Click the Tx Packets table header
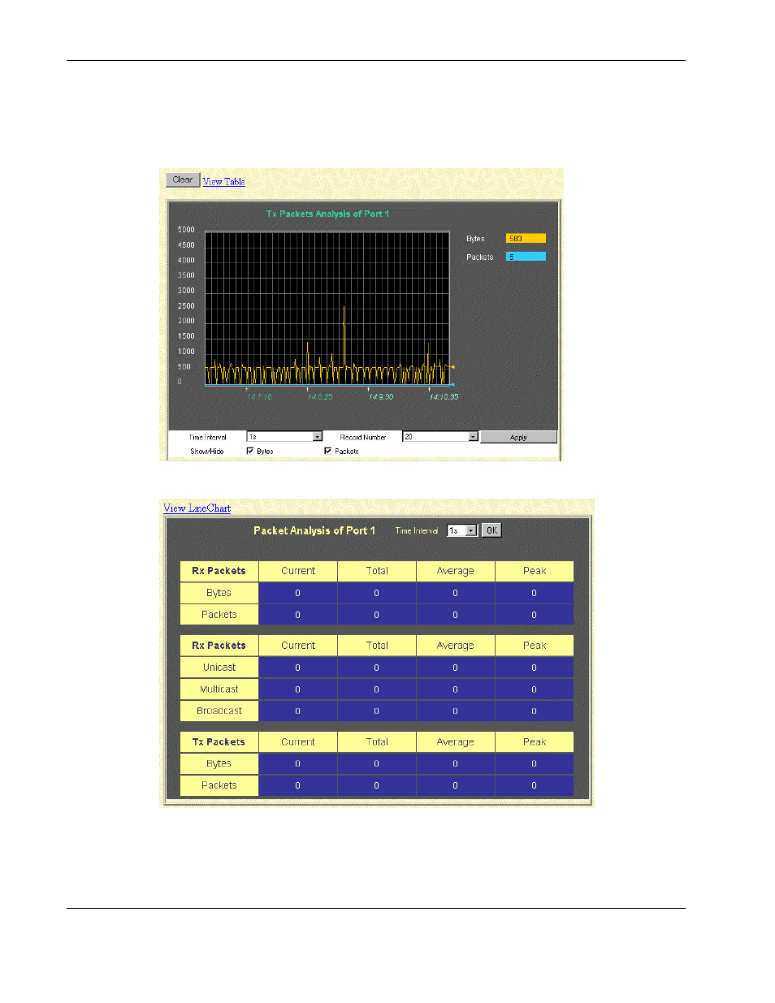775x1003 pixels. pos(219,742)
